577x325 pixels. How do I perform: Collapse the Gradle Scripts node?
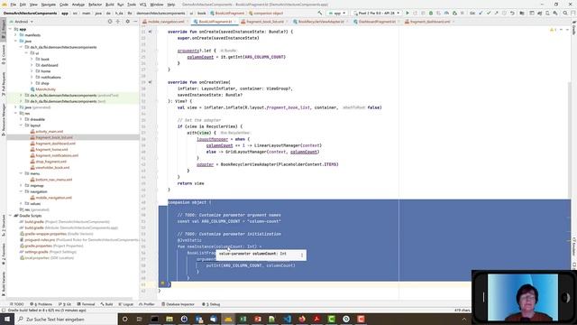pos(10,216)
